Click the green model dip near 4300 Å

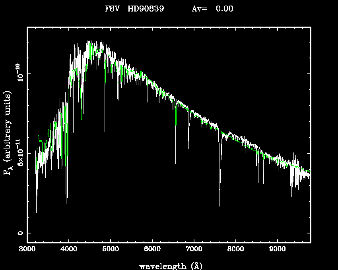click(x=82, y=118)
